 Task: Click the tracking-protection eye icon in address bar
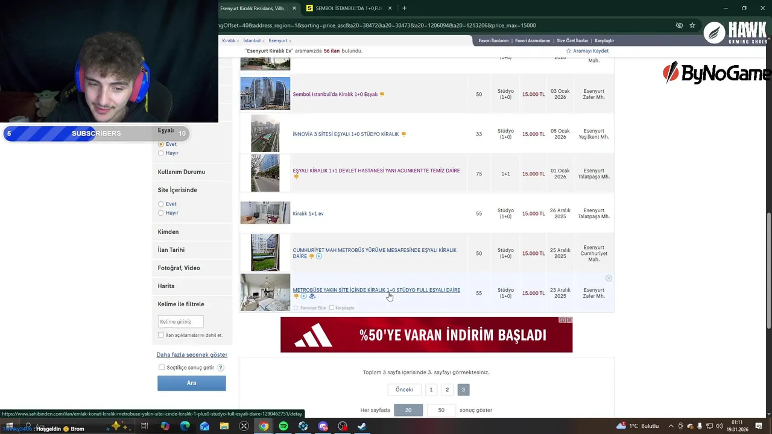pyautogui.click(x=679, y=25)
